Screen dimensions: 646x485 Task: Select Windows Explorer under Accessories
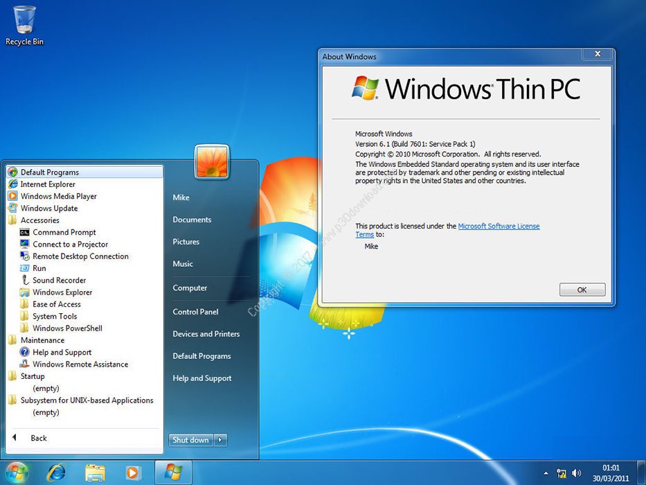pyautogui.click(x=62, y=292)
